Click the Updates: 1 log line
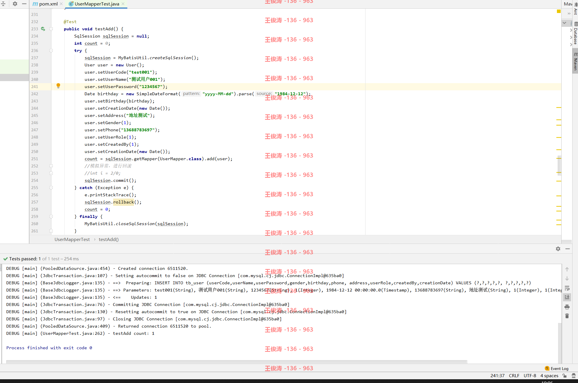This screenshot has width=578, height=383. [82, 297]
